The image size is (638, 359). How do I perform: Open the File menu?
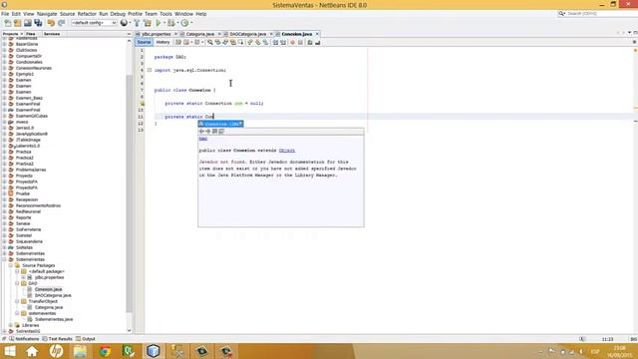click(5, 14)
